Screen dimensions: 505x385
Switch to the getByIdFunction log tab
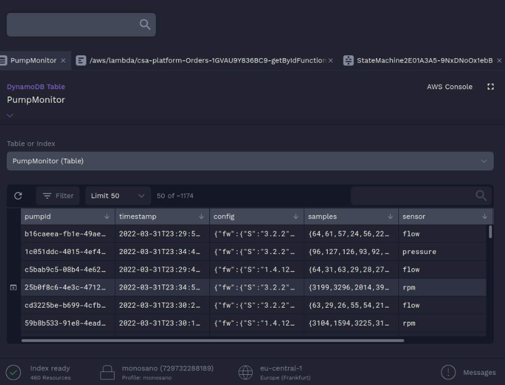coord(202,60)
